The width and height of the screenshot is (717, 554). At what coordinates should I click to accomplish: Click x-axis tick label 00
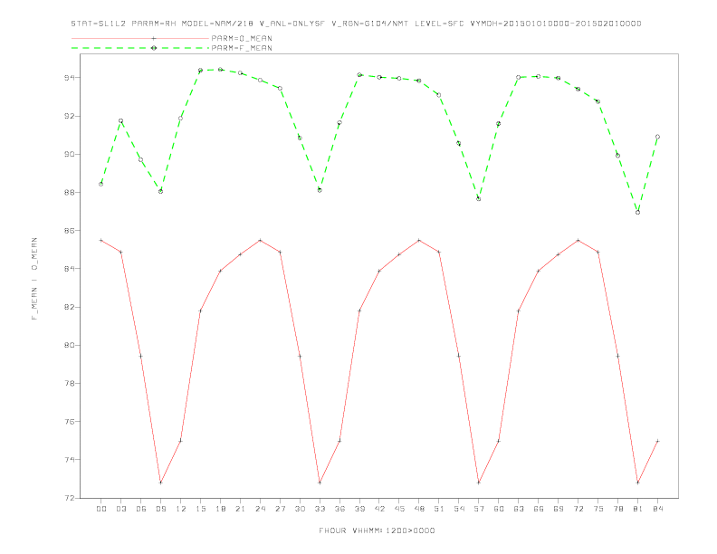[101, 509]
